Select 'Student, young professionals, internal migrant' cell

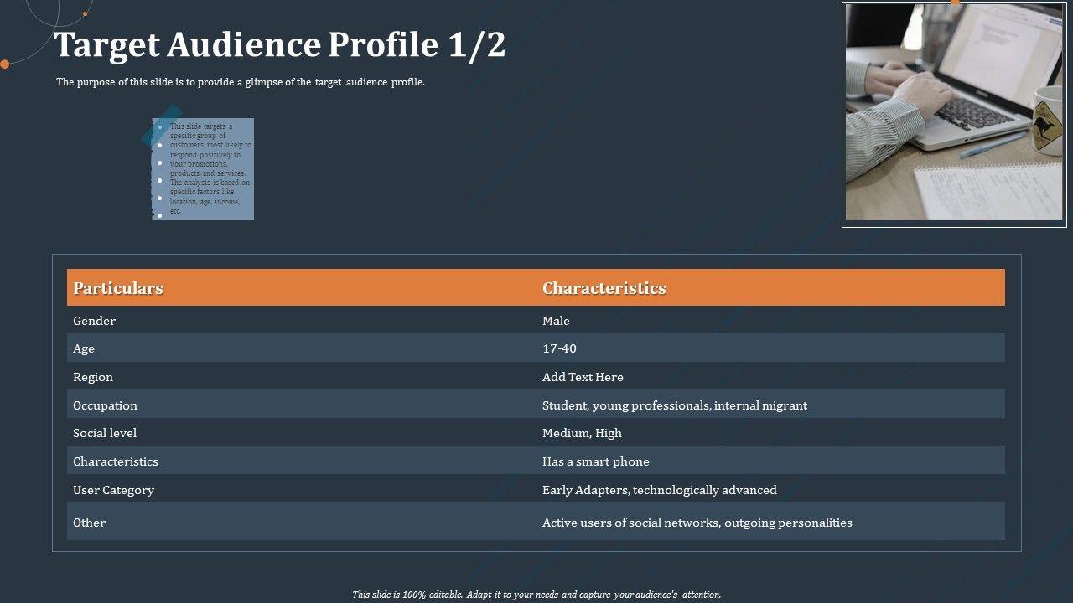coord(675,405)
